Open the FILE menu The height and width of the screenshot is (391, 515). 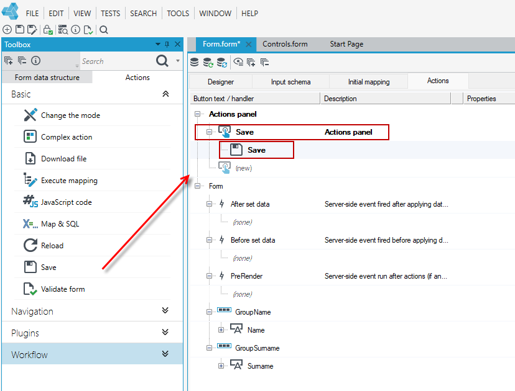coord(32,14)
